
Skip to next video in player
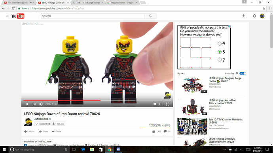coord(35,104)
